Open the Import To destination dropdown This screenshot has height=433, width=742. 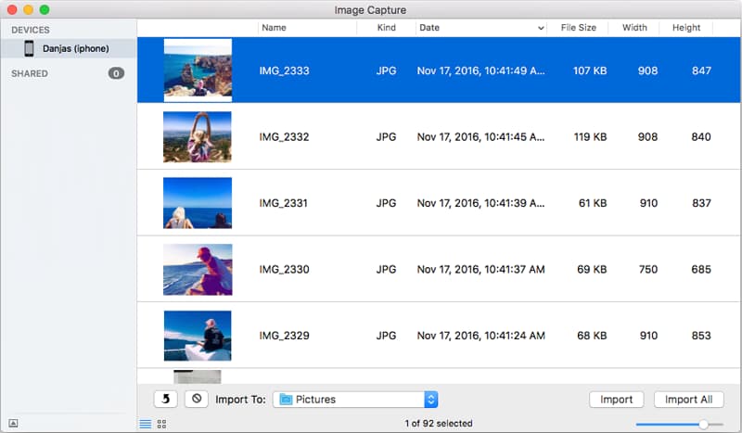coord(430,400)
